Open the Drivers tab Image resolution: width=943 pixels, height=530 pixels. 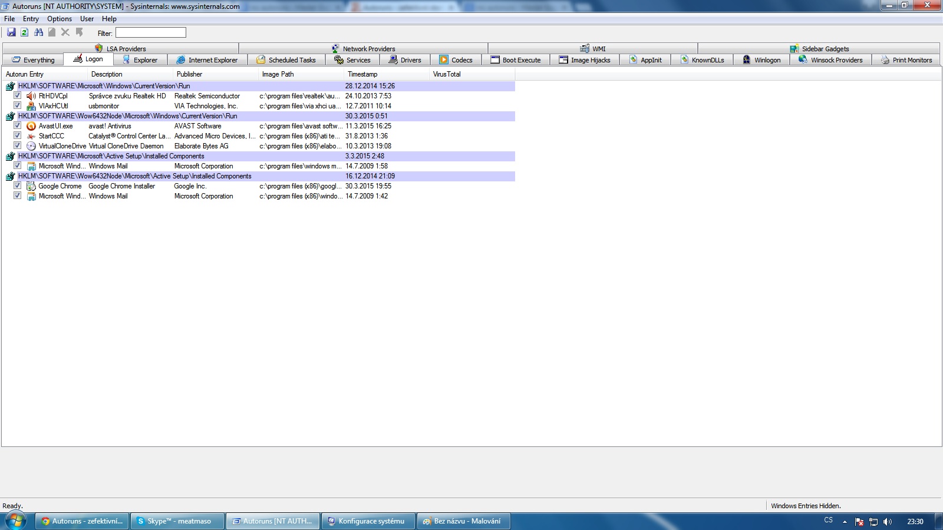(404, 60)
